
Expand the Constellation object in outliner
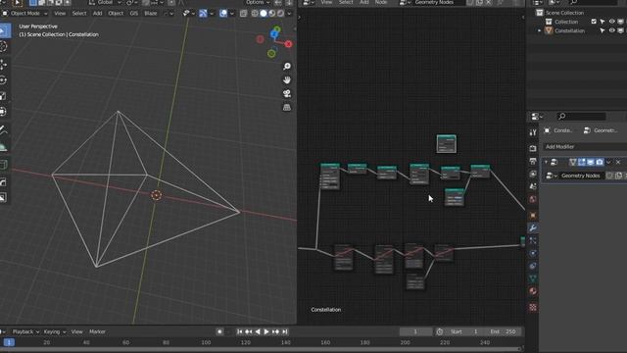tap(539, 30)
